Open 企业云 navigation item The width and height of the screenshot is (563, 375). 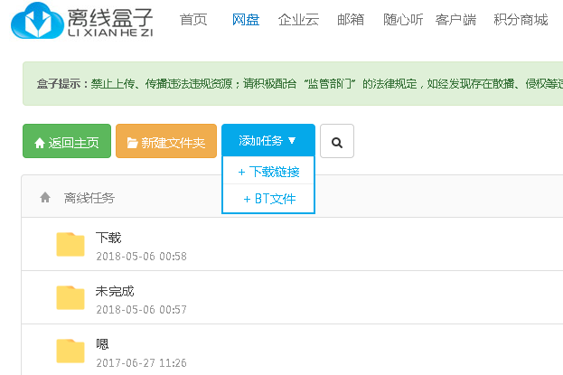click(x=297, y=20)
